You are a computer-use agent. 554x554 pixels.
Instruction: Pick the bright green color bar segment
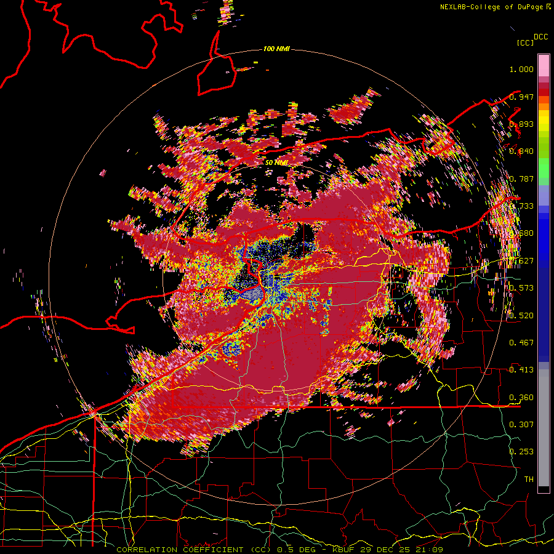pyautogui.click(x=544, y=168)
